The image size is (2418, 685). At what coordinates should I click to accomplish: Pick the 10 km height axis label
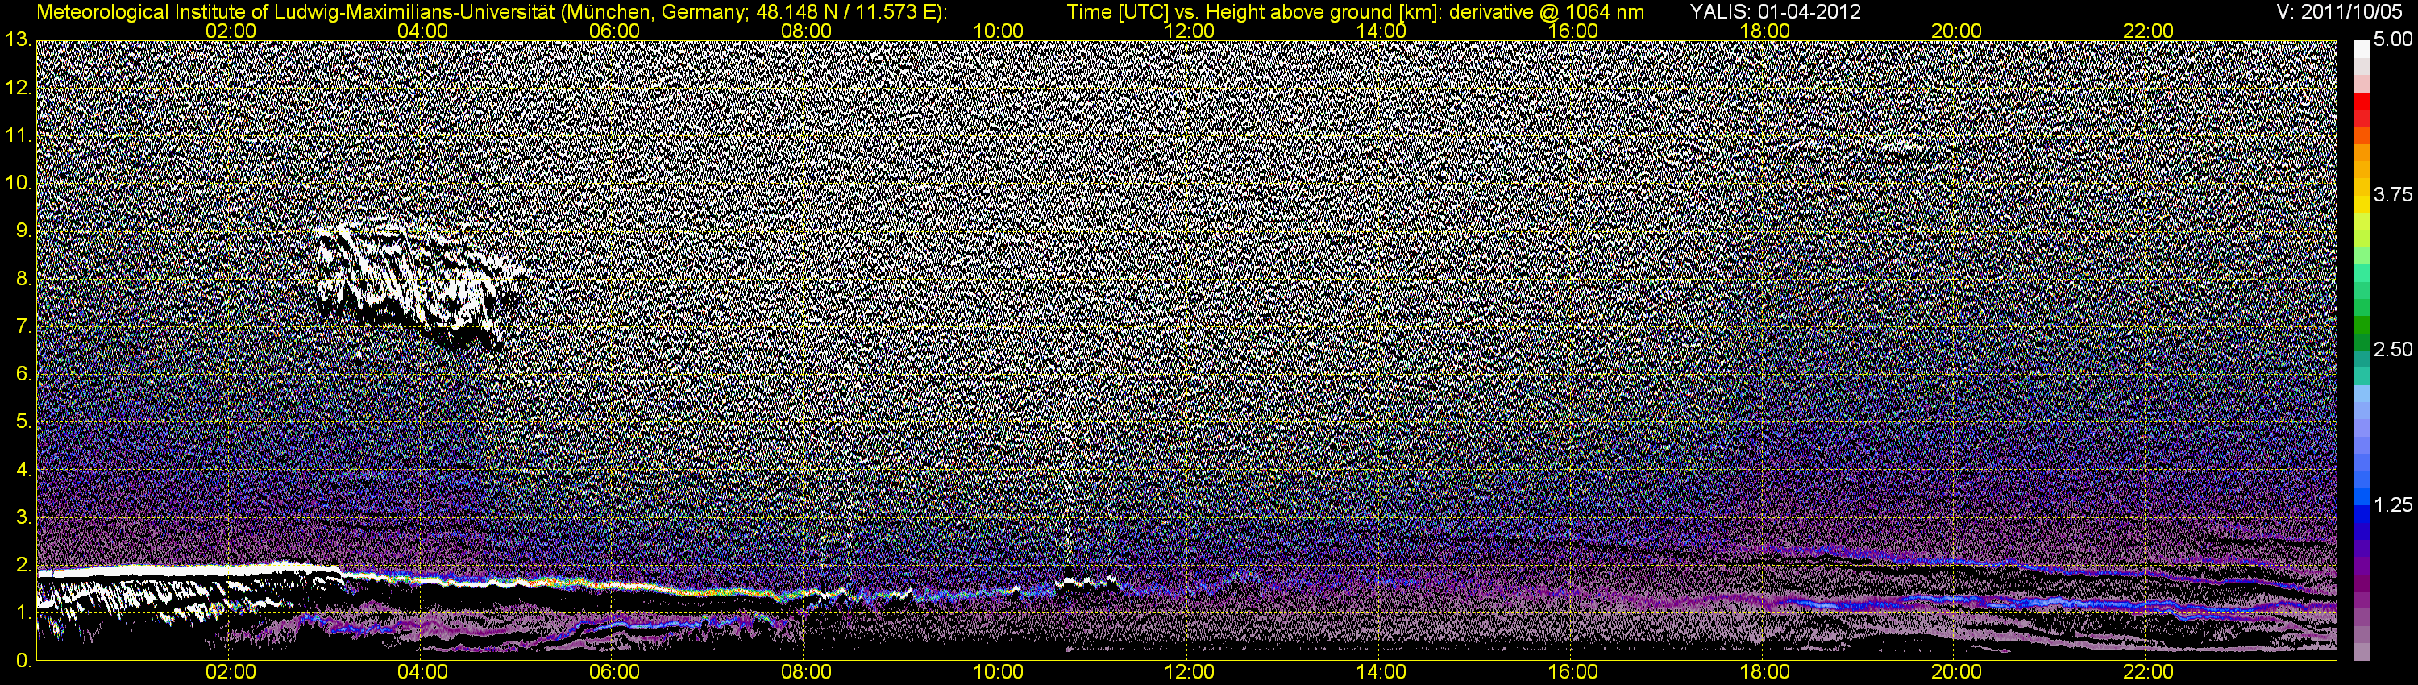pos(18,183)
